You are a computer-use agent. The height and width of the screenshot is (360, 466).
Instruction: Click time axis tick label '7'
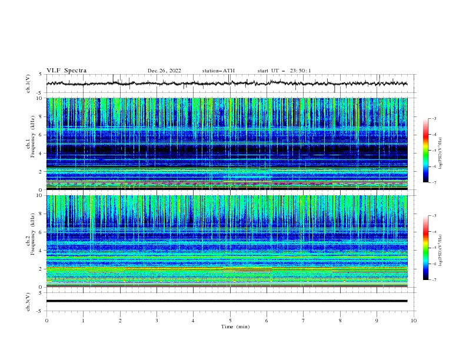point(304,321)
